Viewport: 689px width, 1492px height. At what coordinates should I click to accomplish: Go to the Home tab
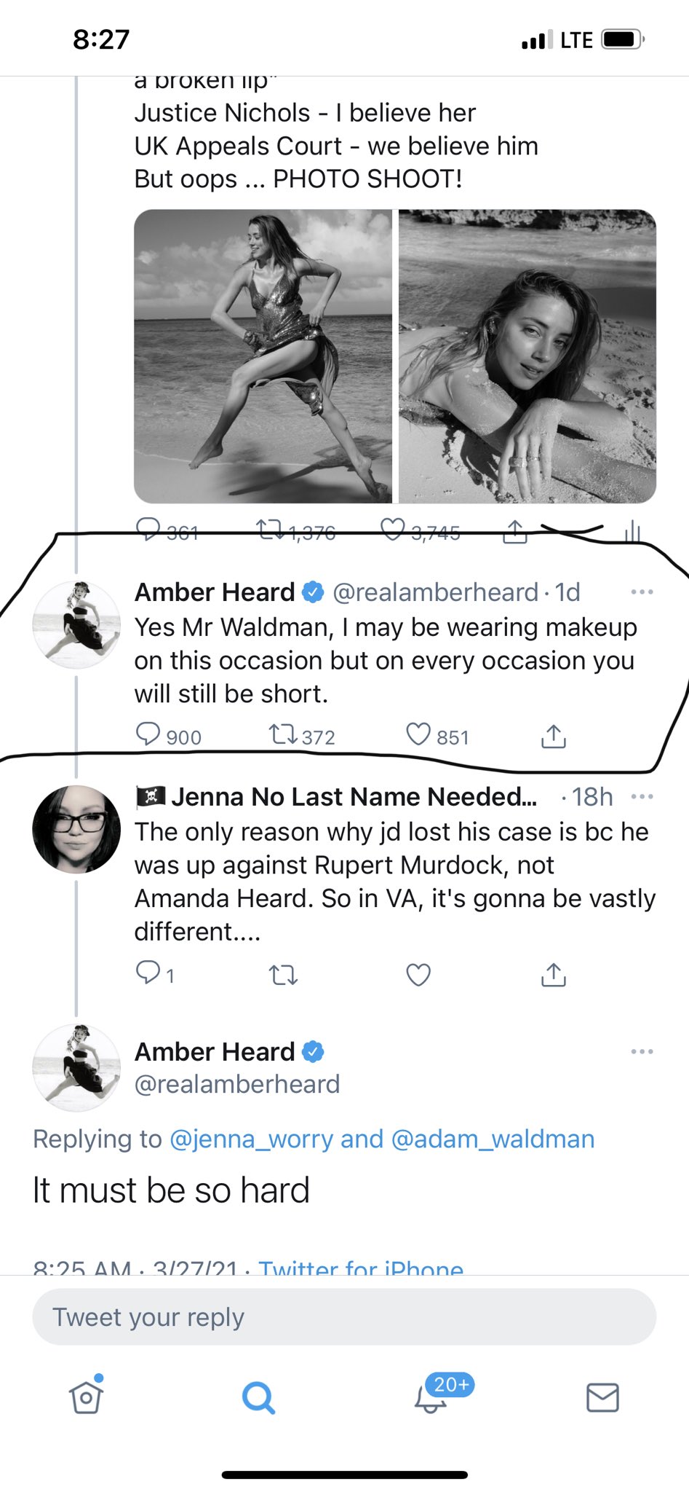coord(87,1396)
